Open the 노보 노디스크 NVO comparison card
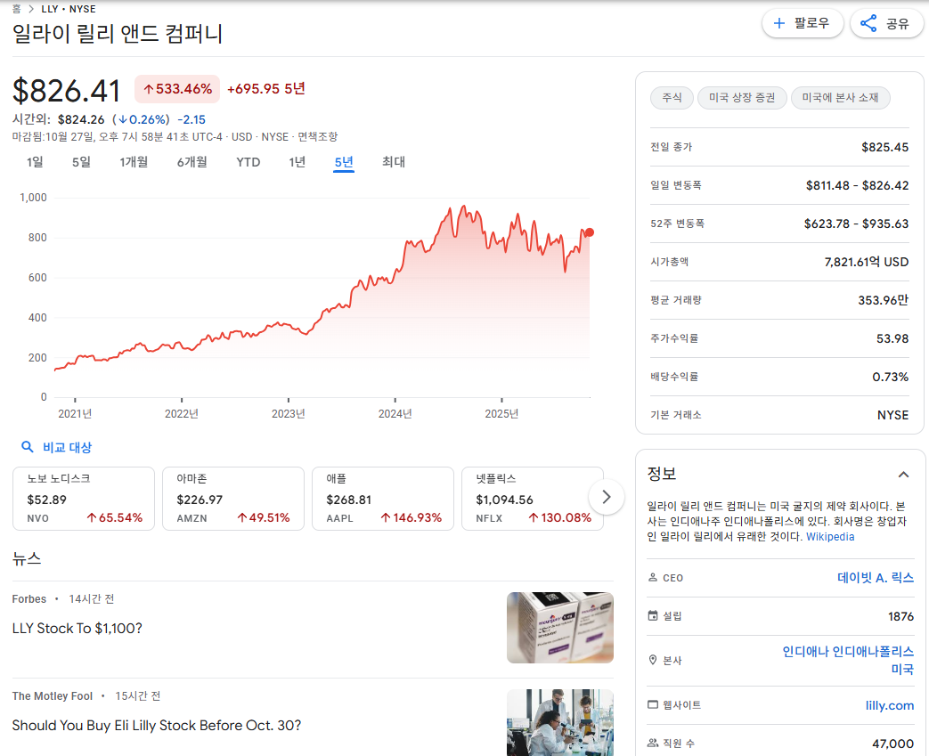 pos(84,499)
